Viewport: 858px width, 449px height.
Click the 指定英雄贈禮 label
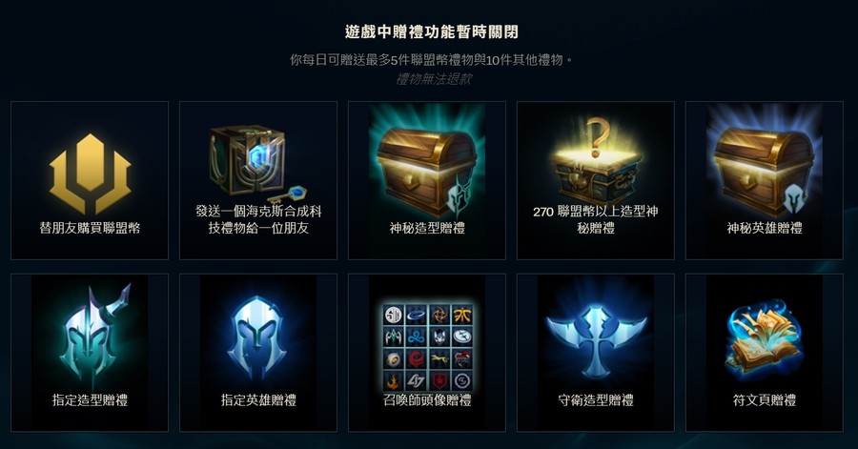click(258, 400)
